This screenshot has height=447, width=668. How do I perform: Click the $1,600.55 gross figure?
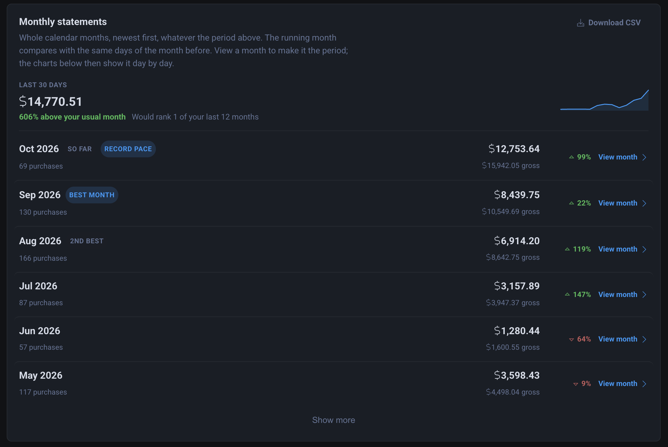point(513,347)
